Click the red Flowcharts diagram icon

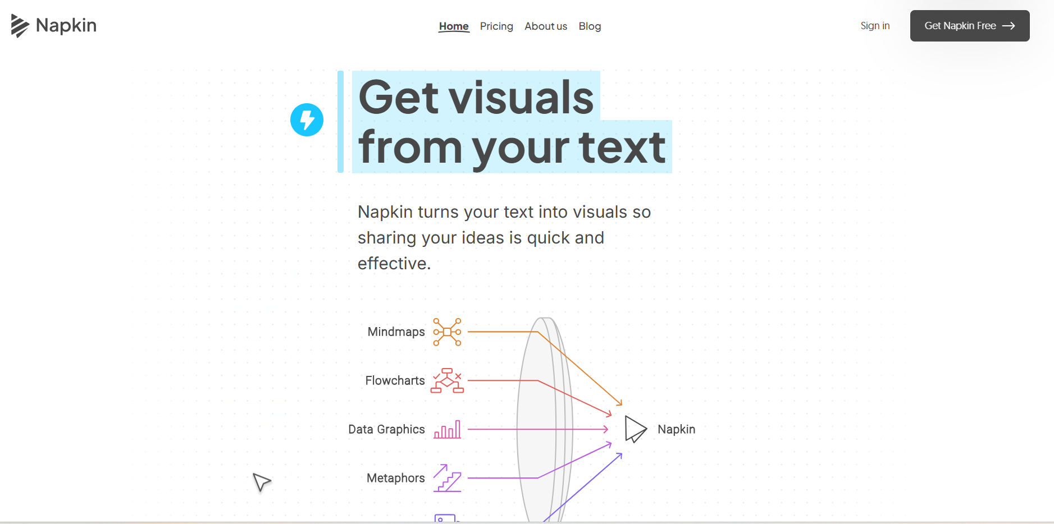[447, 380]
